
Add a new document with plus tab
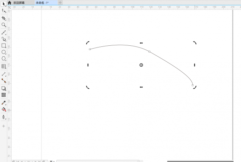click(x=60, y=2)
